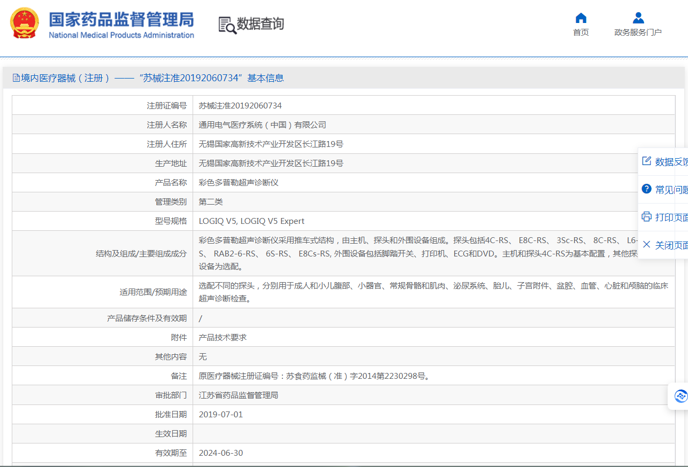Screen dimensions: 688x467
Task: Click the 型号规格 row label
Action: [x=171, y=221]
